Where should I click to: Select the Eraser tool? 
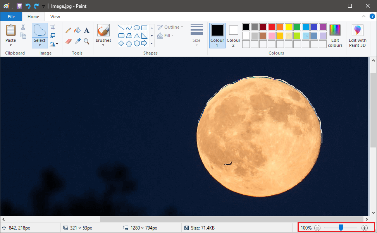pos(69,41)
